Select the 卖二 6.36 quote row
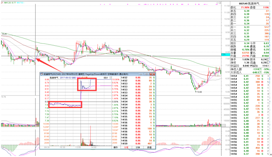 click(x=250, y=21)
